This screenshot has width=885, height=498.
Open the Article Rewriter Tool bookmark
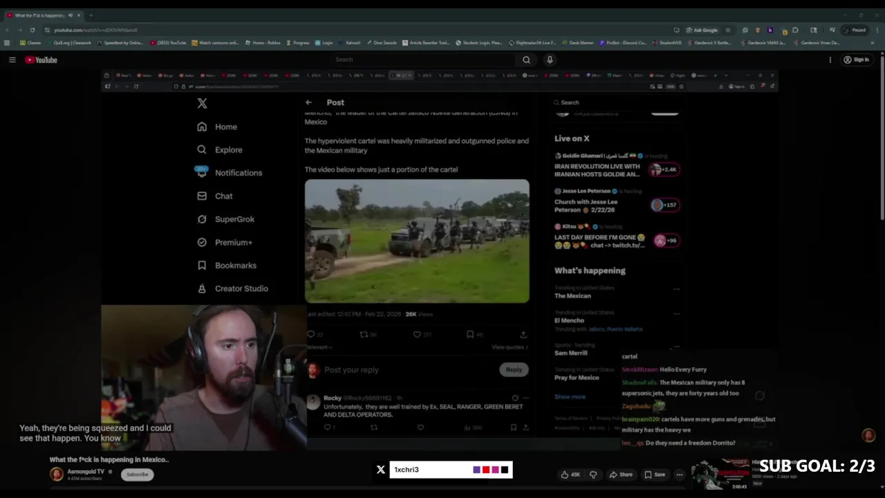click(x=426, y=43)
